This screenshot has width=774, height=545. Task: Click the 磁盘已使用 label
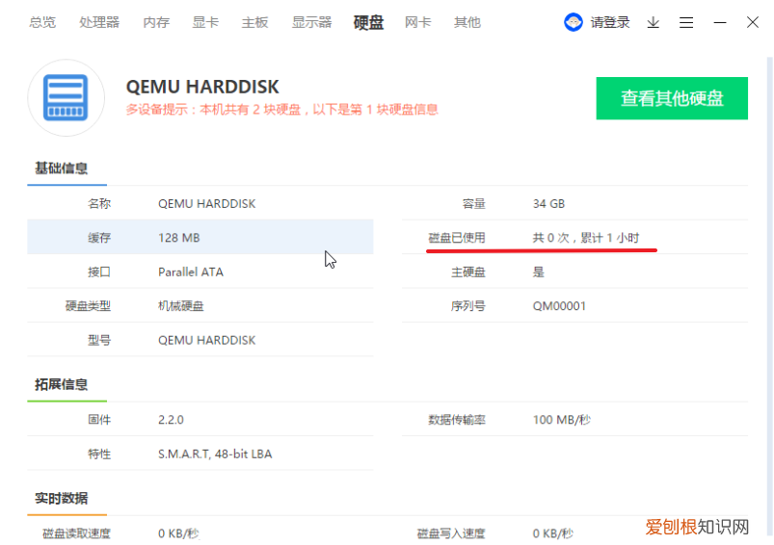457,238
